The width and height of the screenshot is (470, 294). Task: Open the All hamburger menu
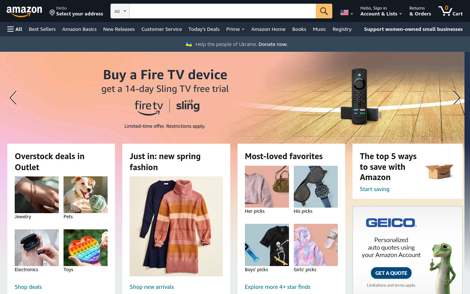click(15, 29)
